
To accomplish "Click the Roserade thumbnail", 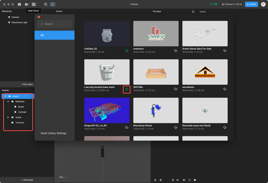I will 205,110.
